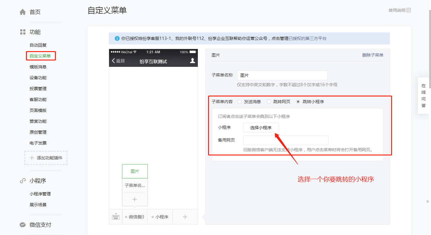Click the 选择小程序 button
The image size is (431, 235).
pyautogui.click(x=261, y=128)
